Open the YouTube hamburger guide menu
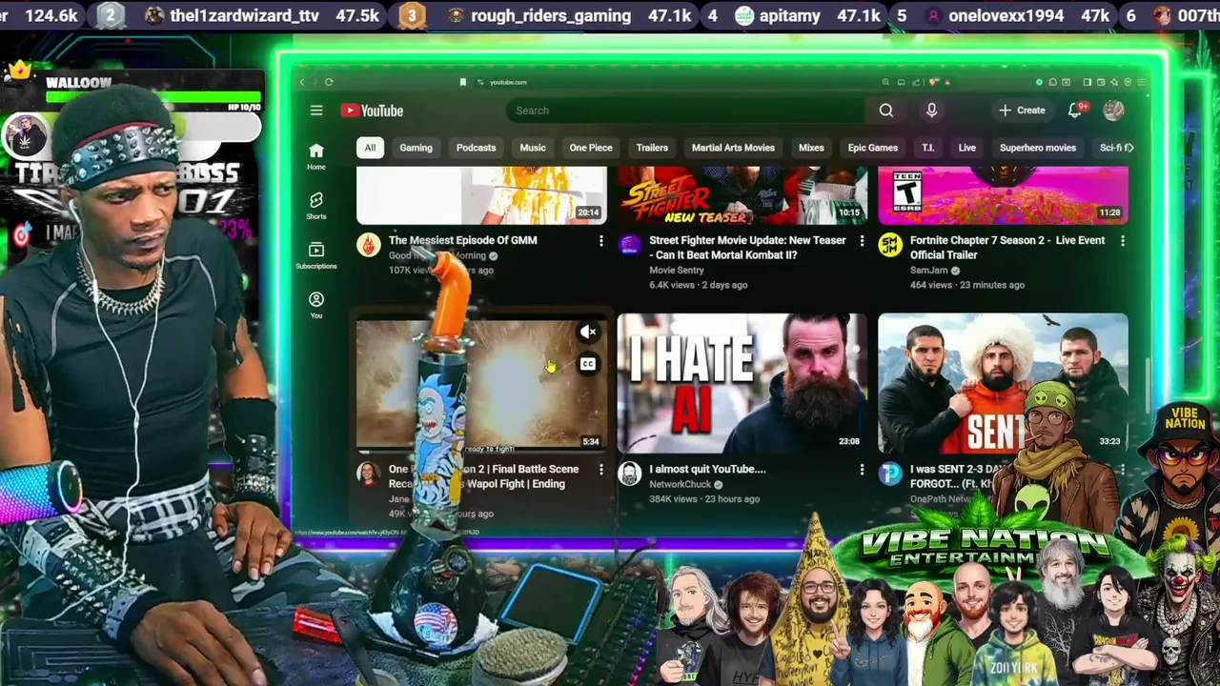This screenshot has height=686, width=1220. point(316,111)
